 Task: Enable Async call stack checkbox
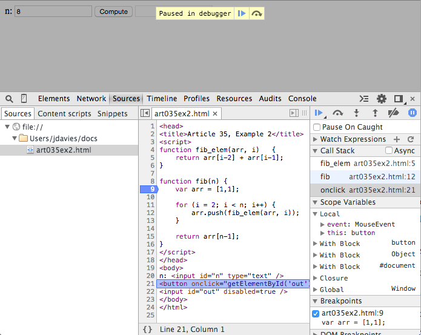389,150
